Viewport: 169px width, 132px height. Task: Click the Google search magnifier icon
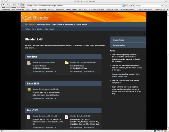[x=162, y=6]
